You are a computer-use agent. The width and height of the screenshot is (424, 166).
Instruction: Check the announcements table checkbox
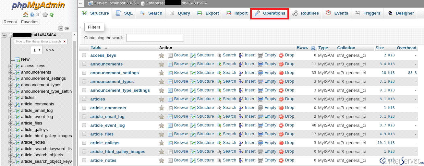(84, 64)
